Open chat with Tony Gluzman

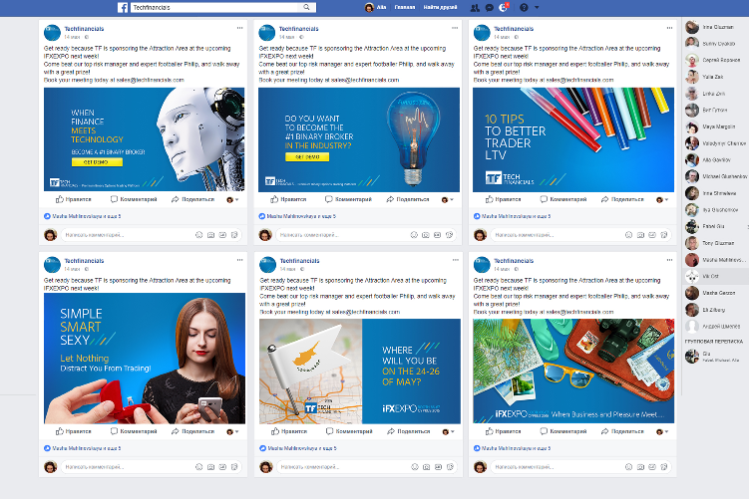tap(715, 243)
